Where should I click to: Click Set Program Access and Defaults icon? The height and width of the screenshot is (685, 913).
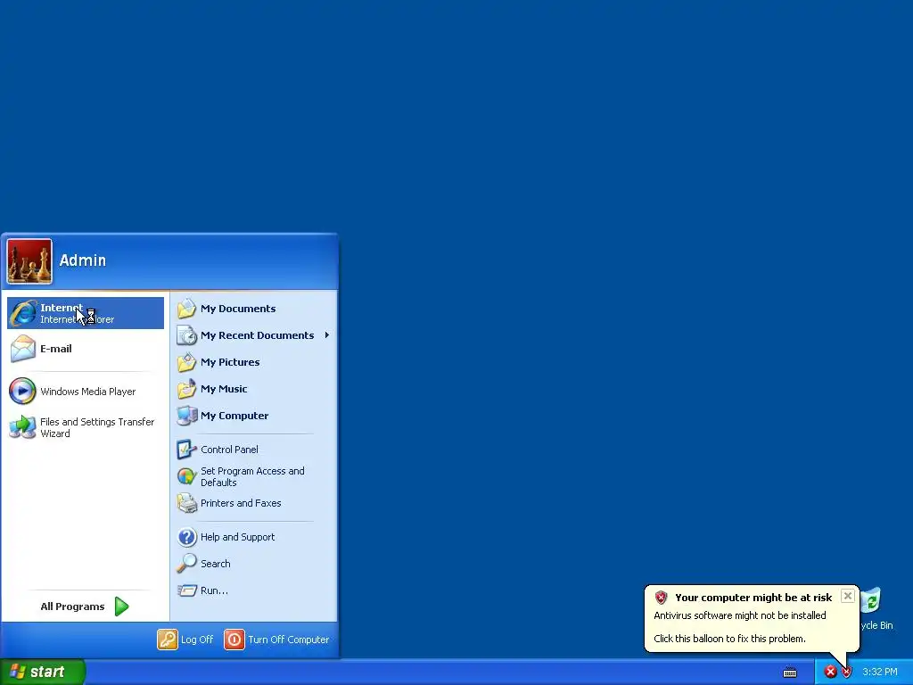[x=187, y=476]
